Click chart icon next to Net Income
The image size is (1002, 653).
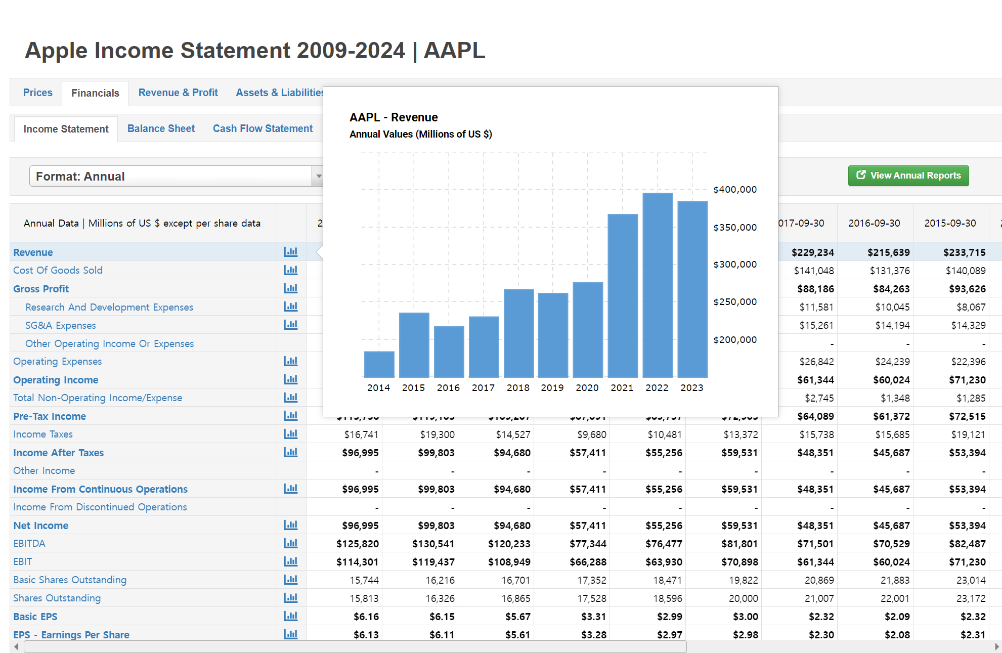[x=290, y=525]
